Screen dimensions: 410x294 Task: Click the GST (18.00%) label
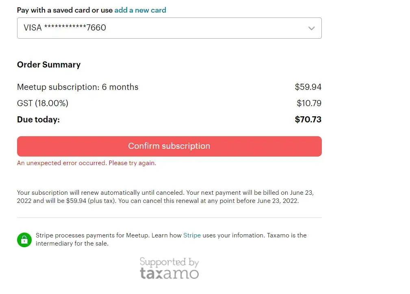point(43,103)
